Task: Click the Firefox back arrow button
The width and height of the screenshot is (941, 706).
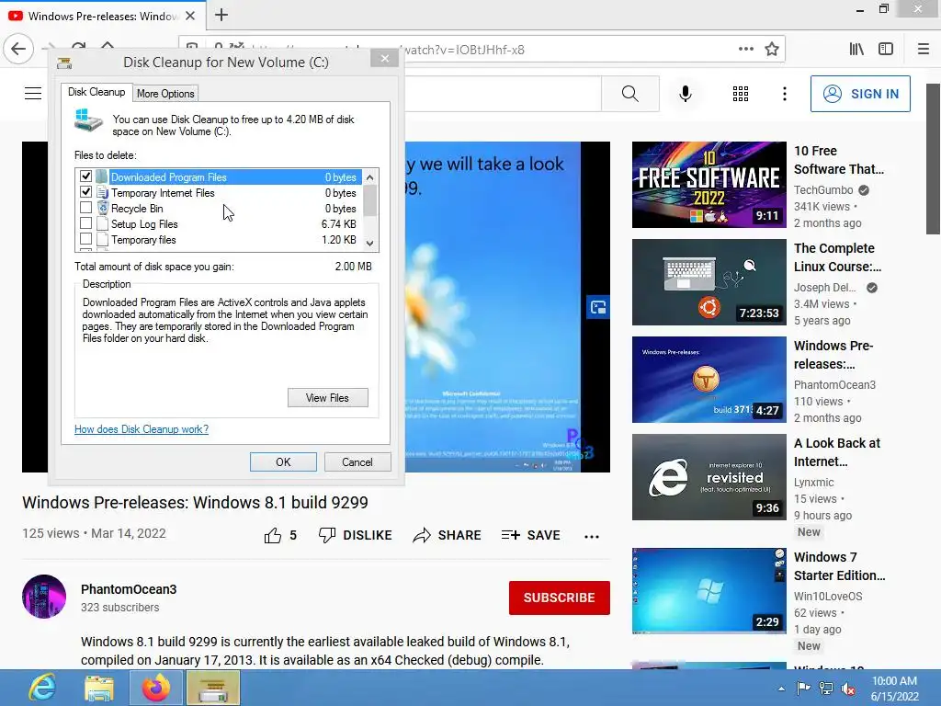Action: (x=18, y=50)
